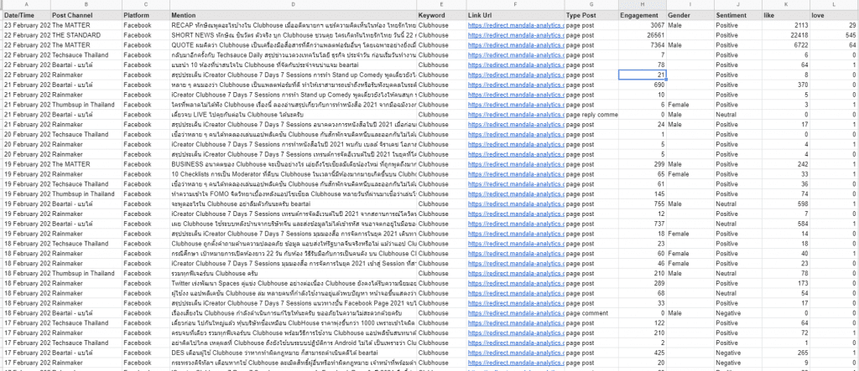Click the Date/Time header cell
The image size is (859, 371).
(26, 15)
